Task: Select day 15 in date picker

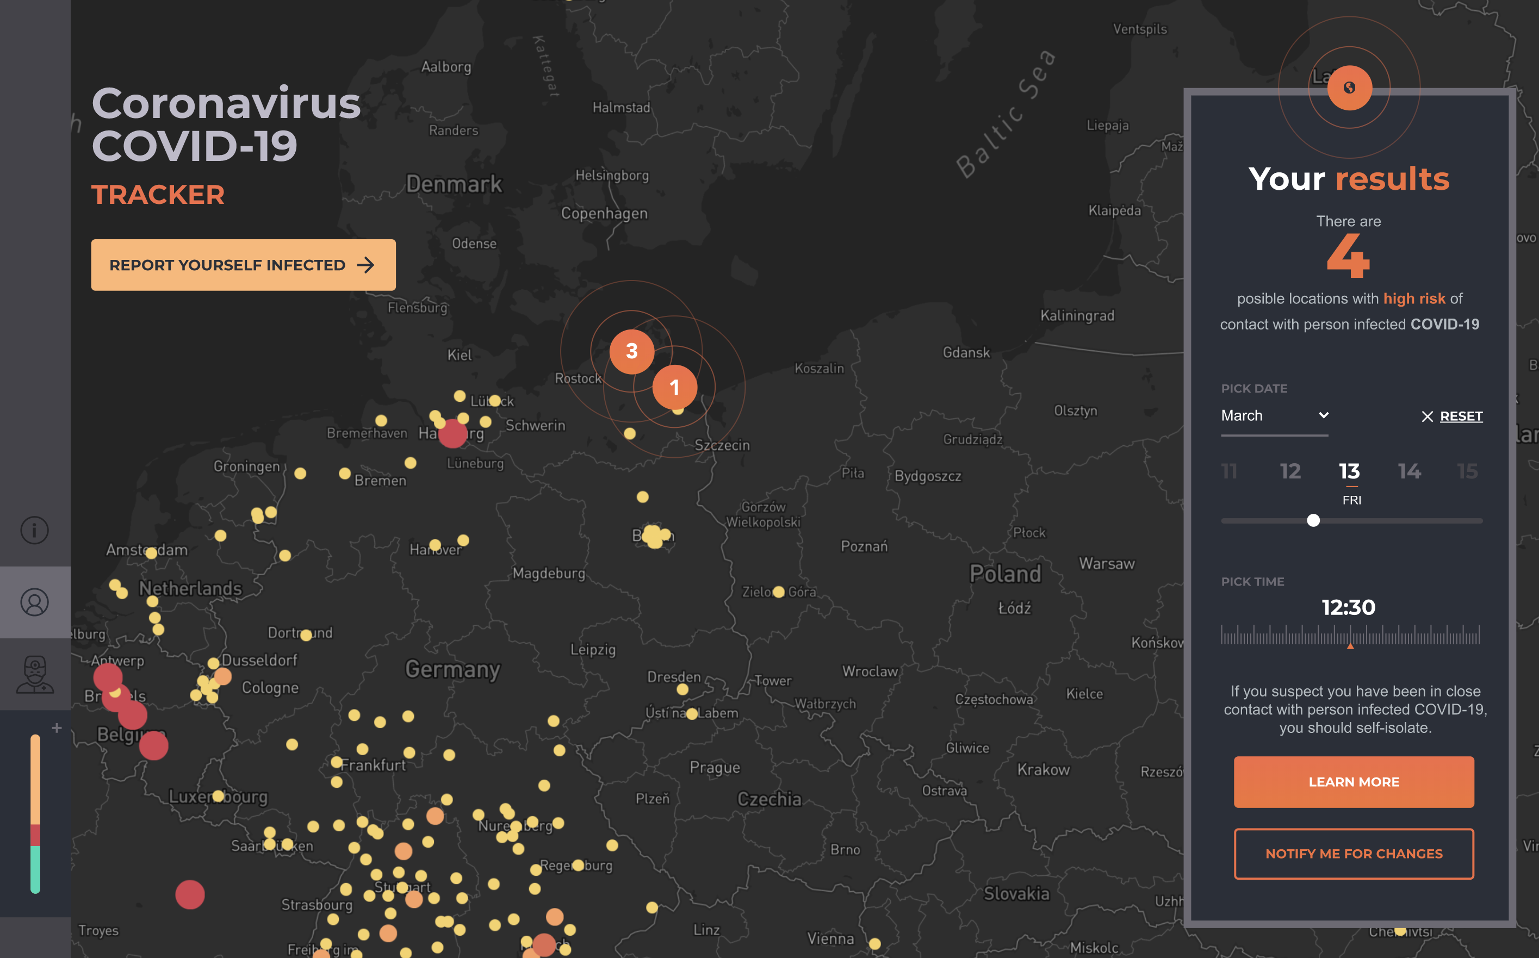Action: [1467, 471]
